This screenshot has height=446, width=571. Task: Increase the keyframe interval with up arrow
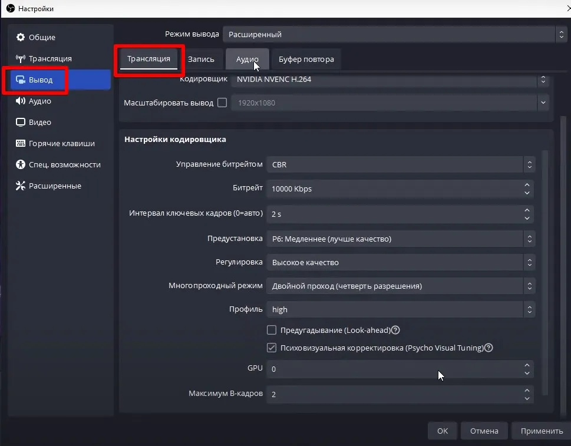click(x=527, y=210)
